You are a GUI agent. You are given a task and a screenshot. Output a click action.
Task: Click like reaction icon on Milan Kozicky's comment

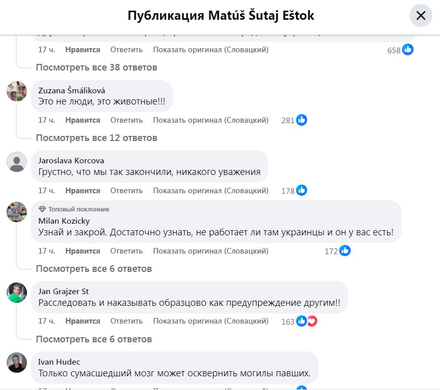[345, 251]
